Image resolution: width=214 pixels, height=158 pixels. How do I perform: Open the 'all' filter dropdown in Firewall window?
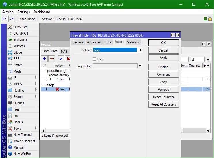tap(208, 59)
